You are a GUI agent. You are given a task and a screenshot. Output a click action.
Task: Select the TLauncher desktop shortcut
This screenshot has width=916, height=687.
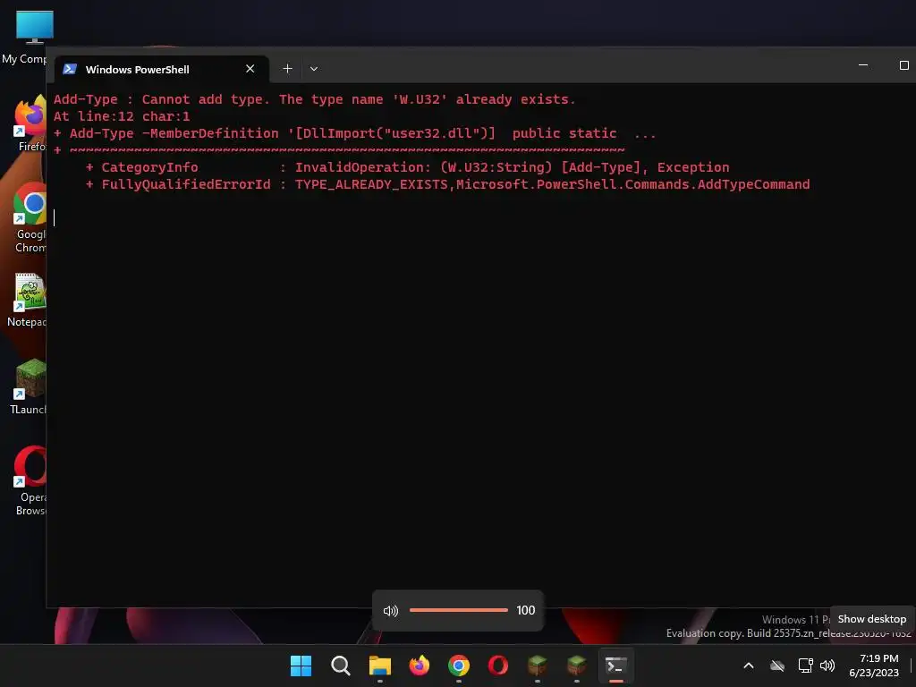pos(28,386)
